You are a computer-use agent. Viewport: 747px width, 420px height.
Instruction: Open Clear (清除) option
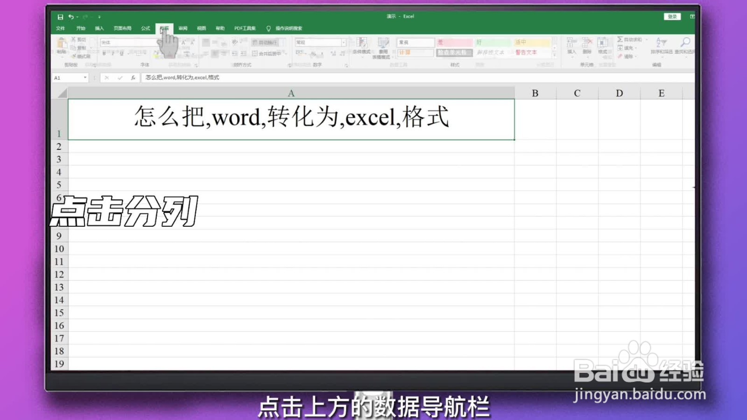click(x=627, y=56)
